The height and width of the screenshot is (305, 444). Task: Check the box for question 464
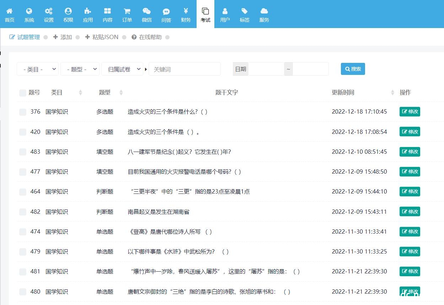pos(23,192)
